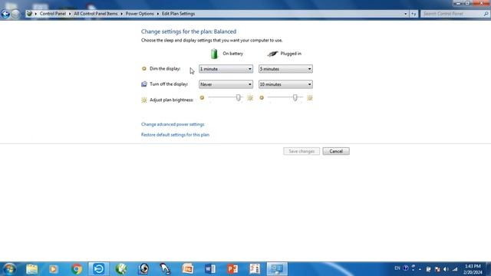Click bright sun icon of on-battery slider
Image resolution: width=491 pixels, height=276 pixels.
(x=250, y=98)
